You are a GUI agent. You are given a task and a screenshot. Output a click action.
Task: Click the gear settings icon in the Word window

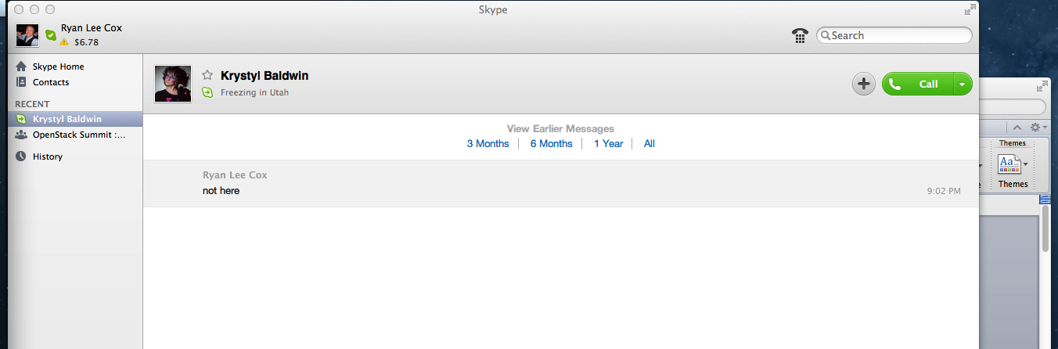pos(1035,128)
